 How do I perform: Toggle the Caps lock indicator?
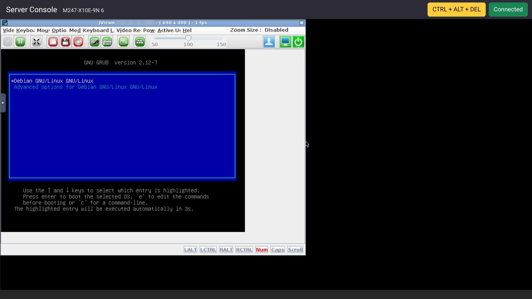[x=278, y=250]
